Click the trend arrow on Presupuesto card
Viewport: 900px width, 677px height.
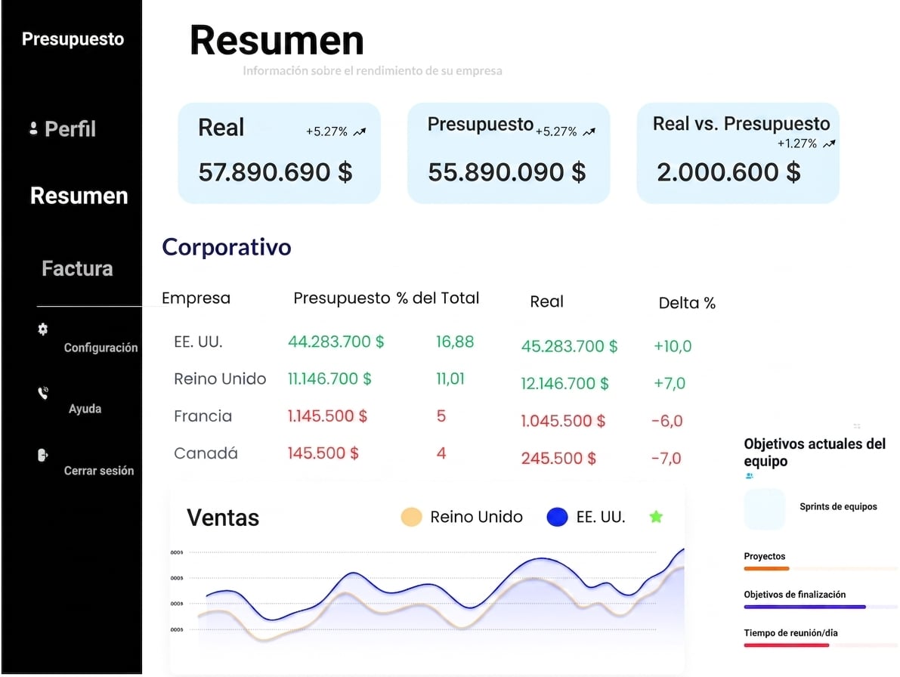pos(589,132)
